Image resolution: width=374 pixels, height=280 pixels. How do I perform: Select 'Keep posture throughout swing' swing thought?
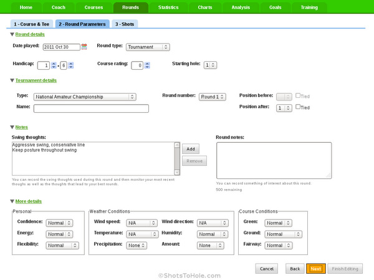[45, 150]
